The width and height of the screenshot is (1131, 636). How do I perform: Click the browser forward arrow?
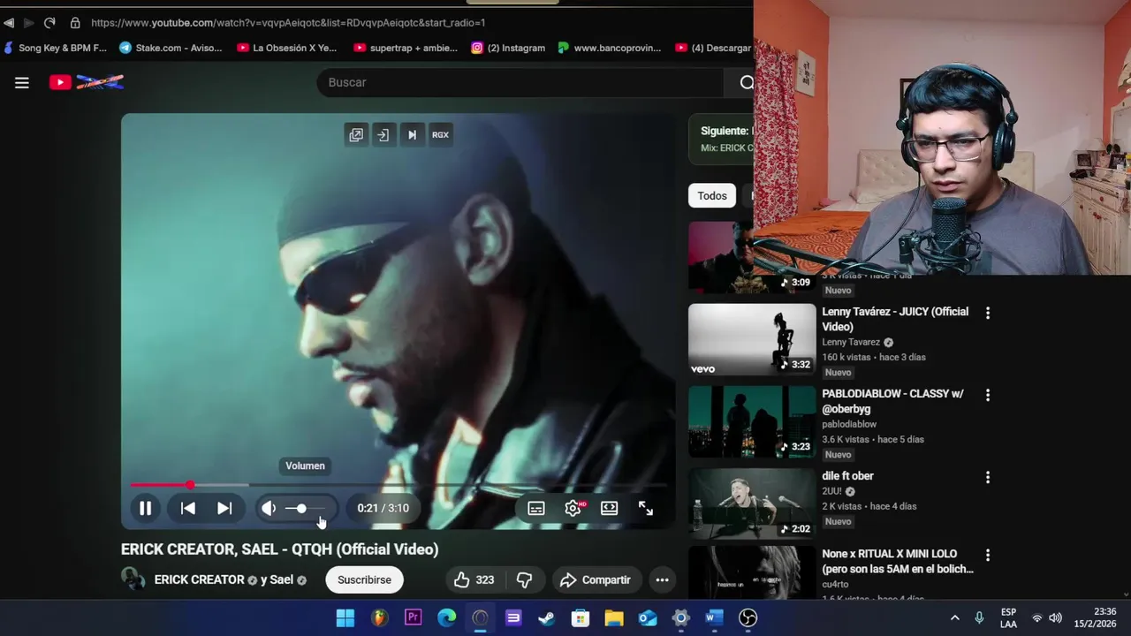click(x=28, y=22)
